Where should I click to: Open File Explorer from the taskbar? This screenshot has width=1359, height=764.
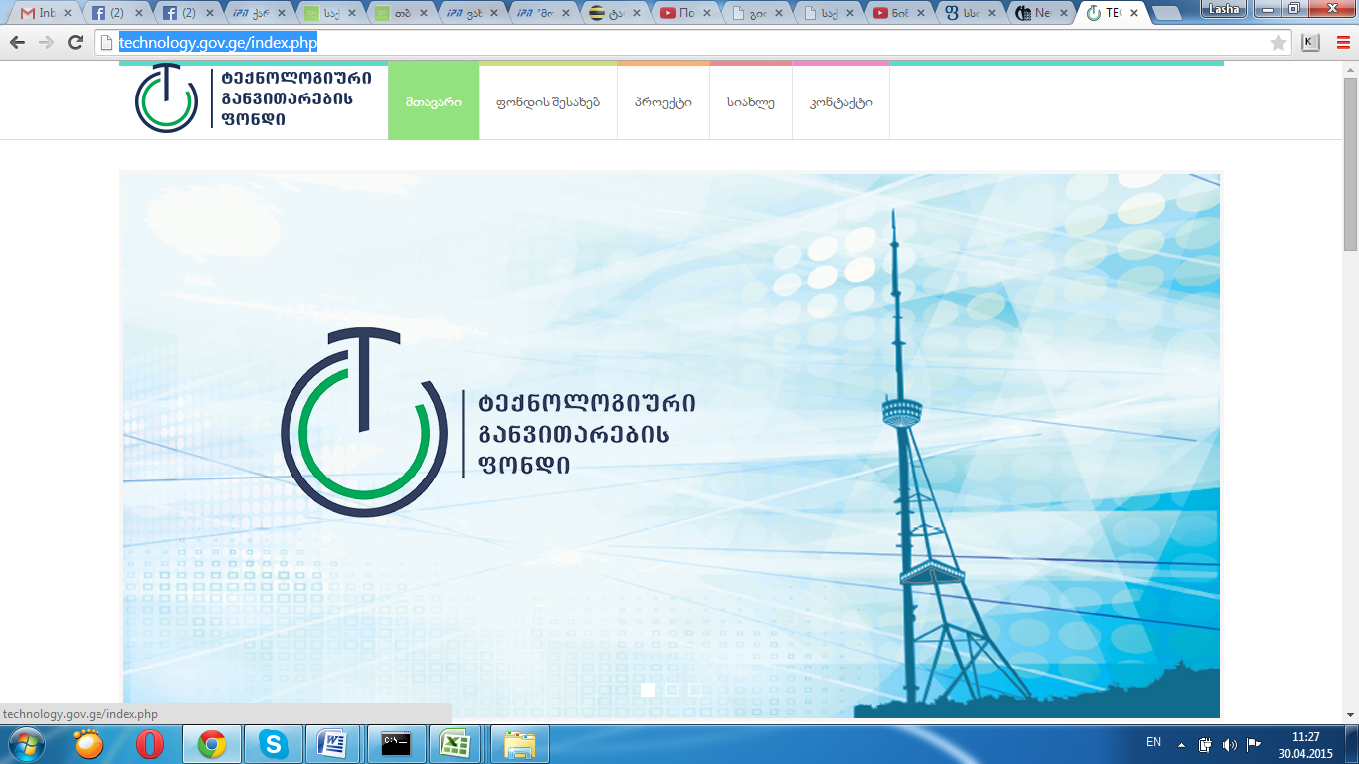520,743
